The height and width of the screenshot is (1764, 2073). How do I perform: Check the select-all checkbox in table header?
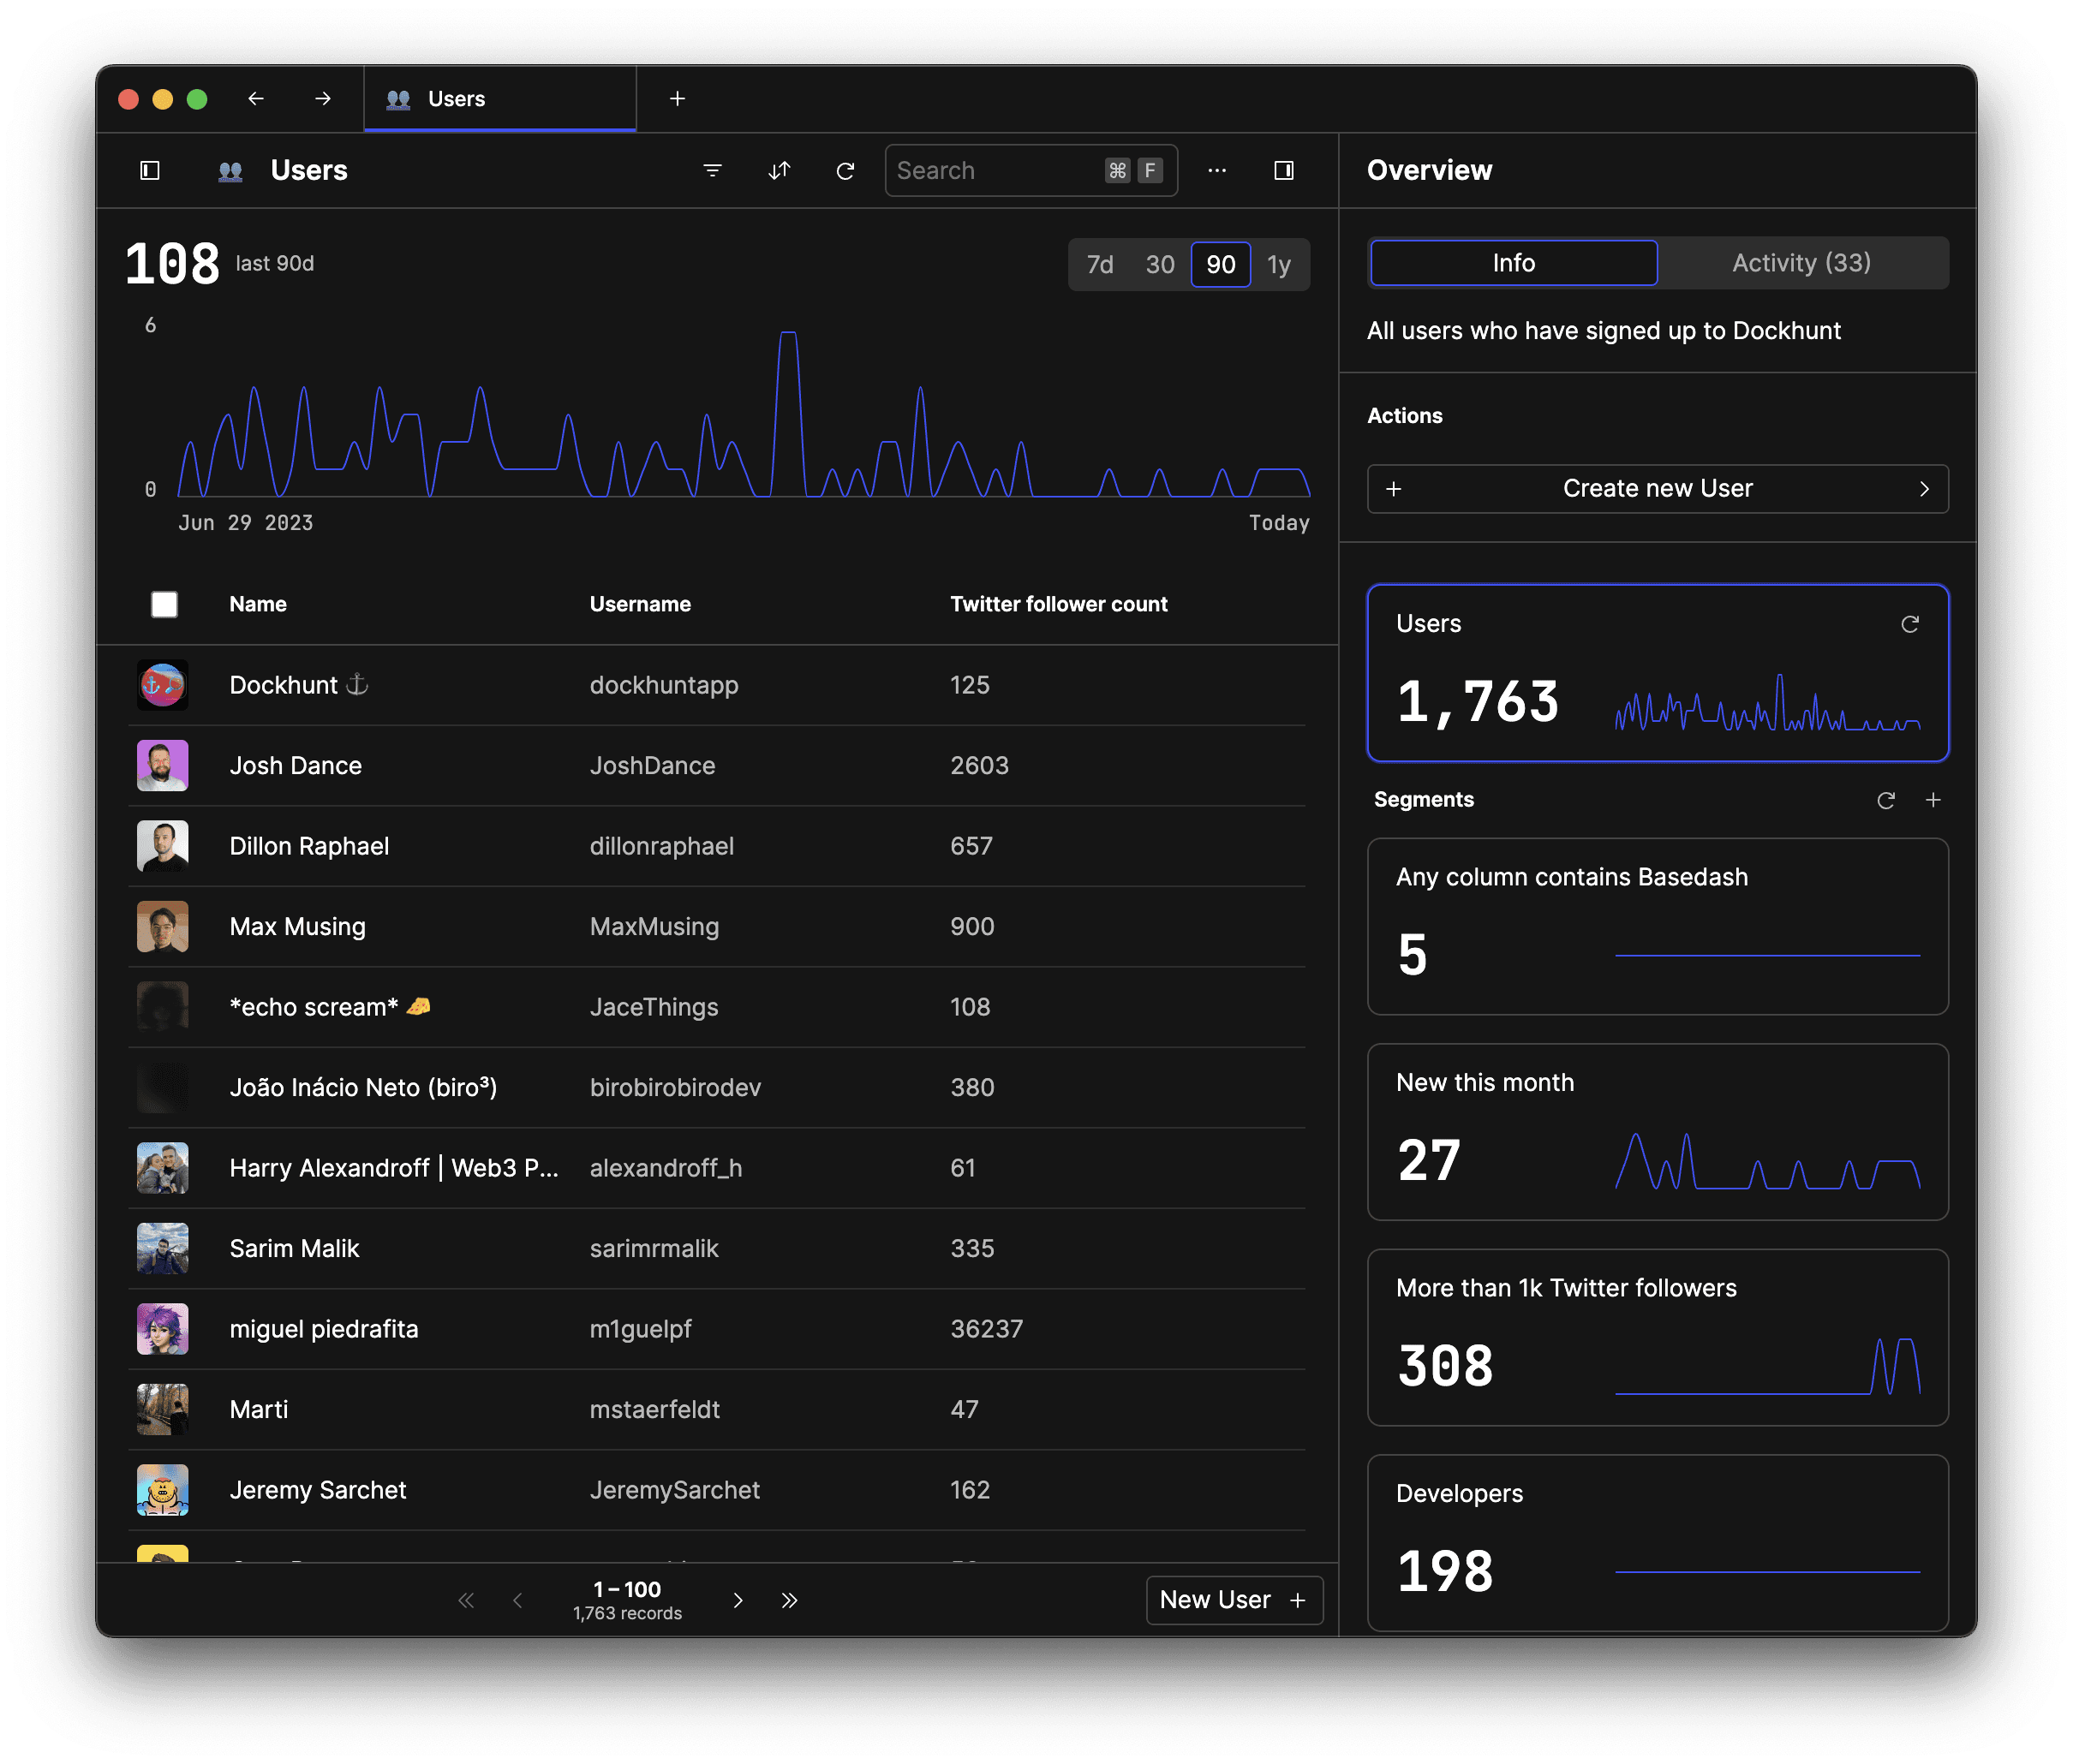164,604
